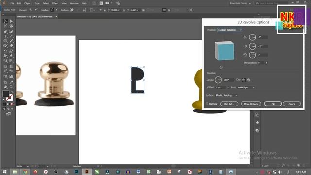Select the Lasso tool
This screenshot has width=311, height=175.
(11, 26)
